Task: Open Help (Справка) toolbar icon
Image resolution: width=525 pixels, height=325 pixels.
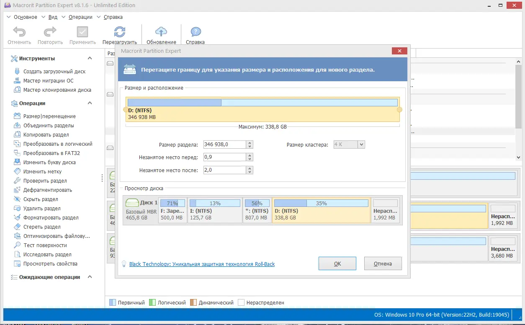Action: tap(196, 32)
